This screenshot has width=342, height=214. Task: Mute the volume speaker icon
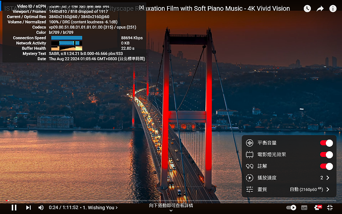(x=41, y=207)
